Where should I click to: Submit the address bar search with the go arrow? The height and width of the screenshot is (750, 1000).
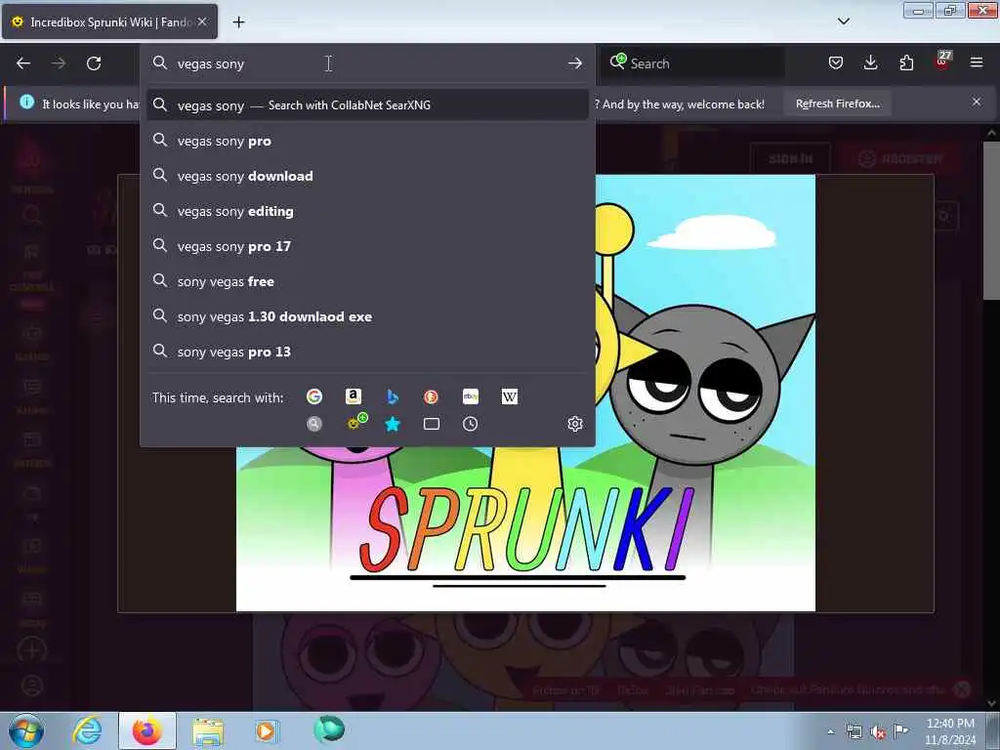[574, 63]
